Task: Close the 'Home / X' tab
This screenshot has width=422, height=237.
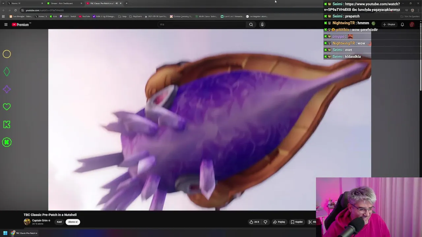Action: 42,3
